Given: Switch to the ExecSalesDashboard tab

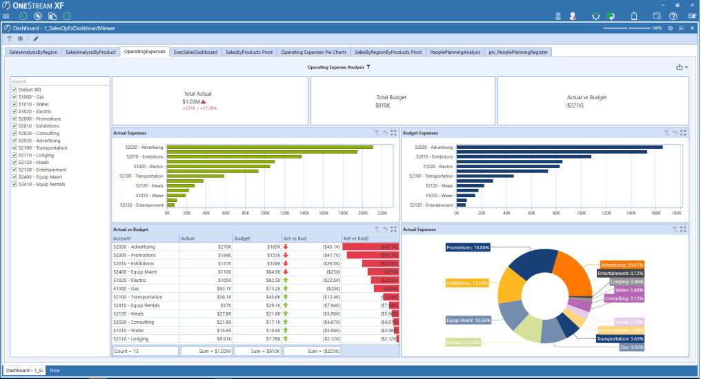Looking at the screenshot, I should pyautogui.click(x=195, y=52).
